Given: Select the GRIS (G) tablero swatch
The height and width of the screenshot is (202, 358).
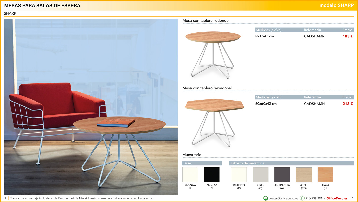Looking at the screenshot, I should [260, 174].
